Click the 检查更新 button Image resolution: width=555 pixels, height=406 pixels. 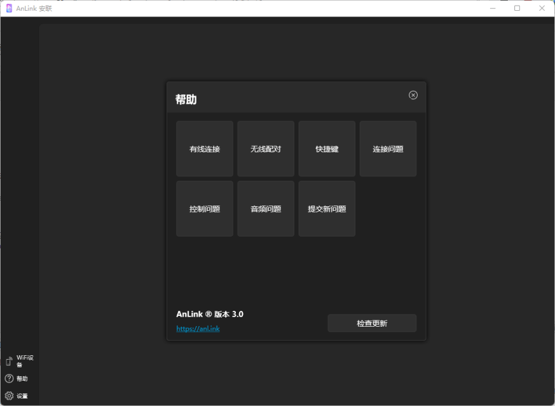click(372, 323)
